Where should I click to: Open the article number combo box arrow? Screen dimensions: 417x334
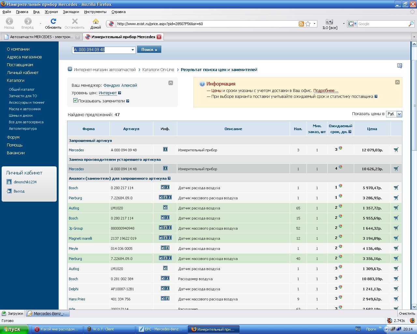(133, 50)
